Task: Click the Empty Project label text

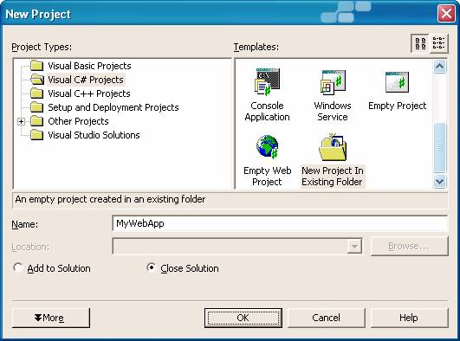Action: coord(398,106)
